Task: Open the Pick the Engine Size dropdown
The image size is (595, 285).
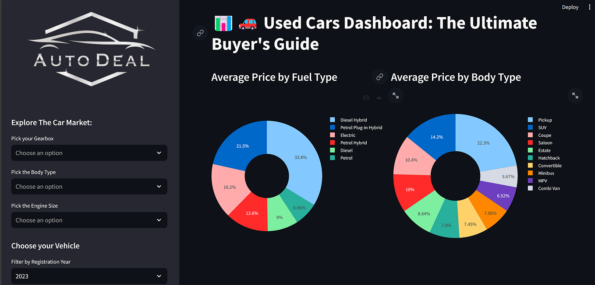Action: (89, 220)
